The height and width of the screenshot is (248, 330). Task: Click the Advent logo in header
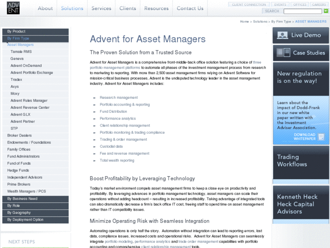(13, 8)
